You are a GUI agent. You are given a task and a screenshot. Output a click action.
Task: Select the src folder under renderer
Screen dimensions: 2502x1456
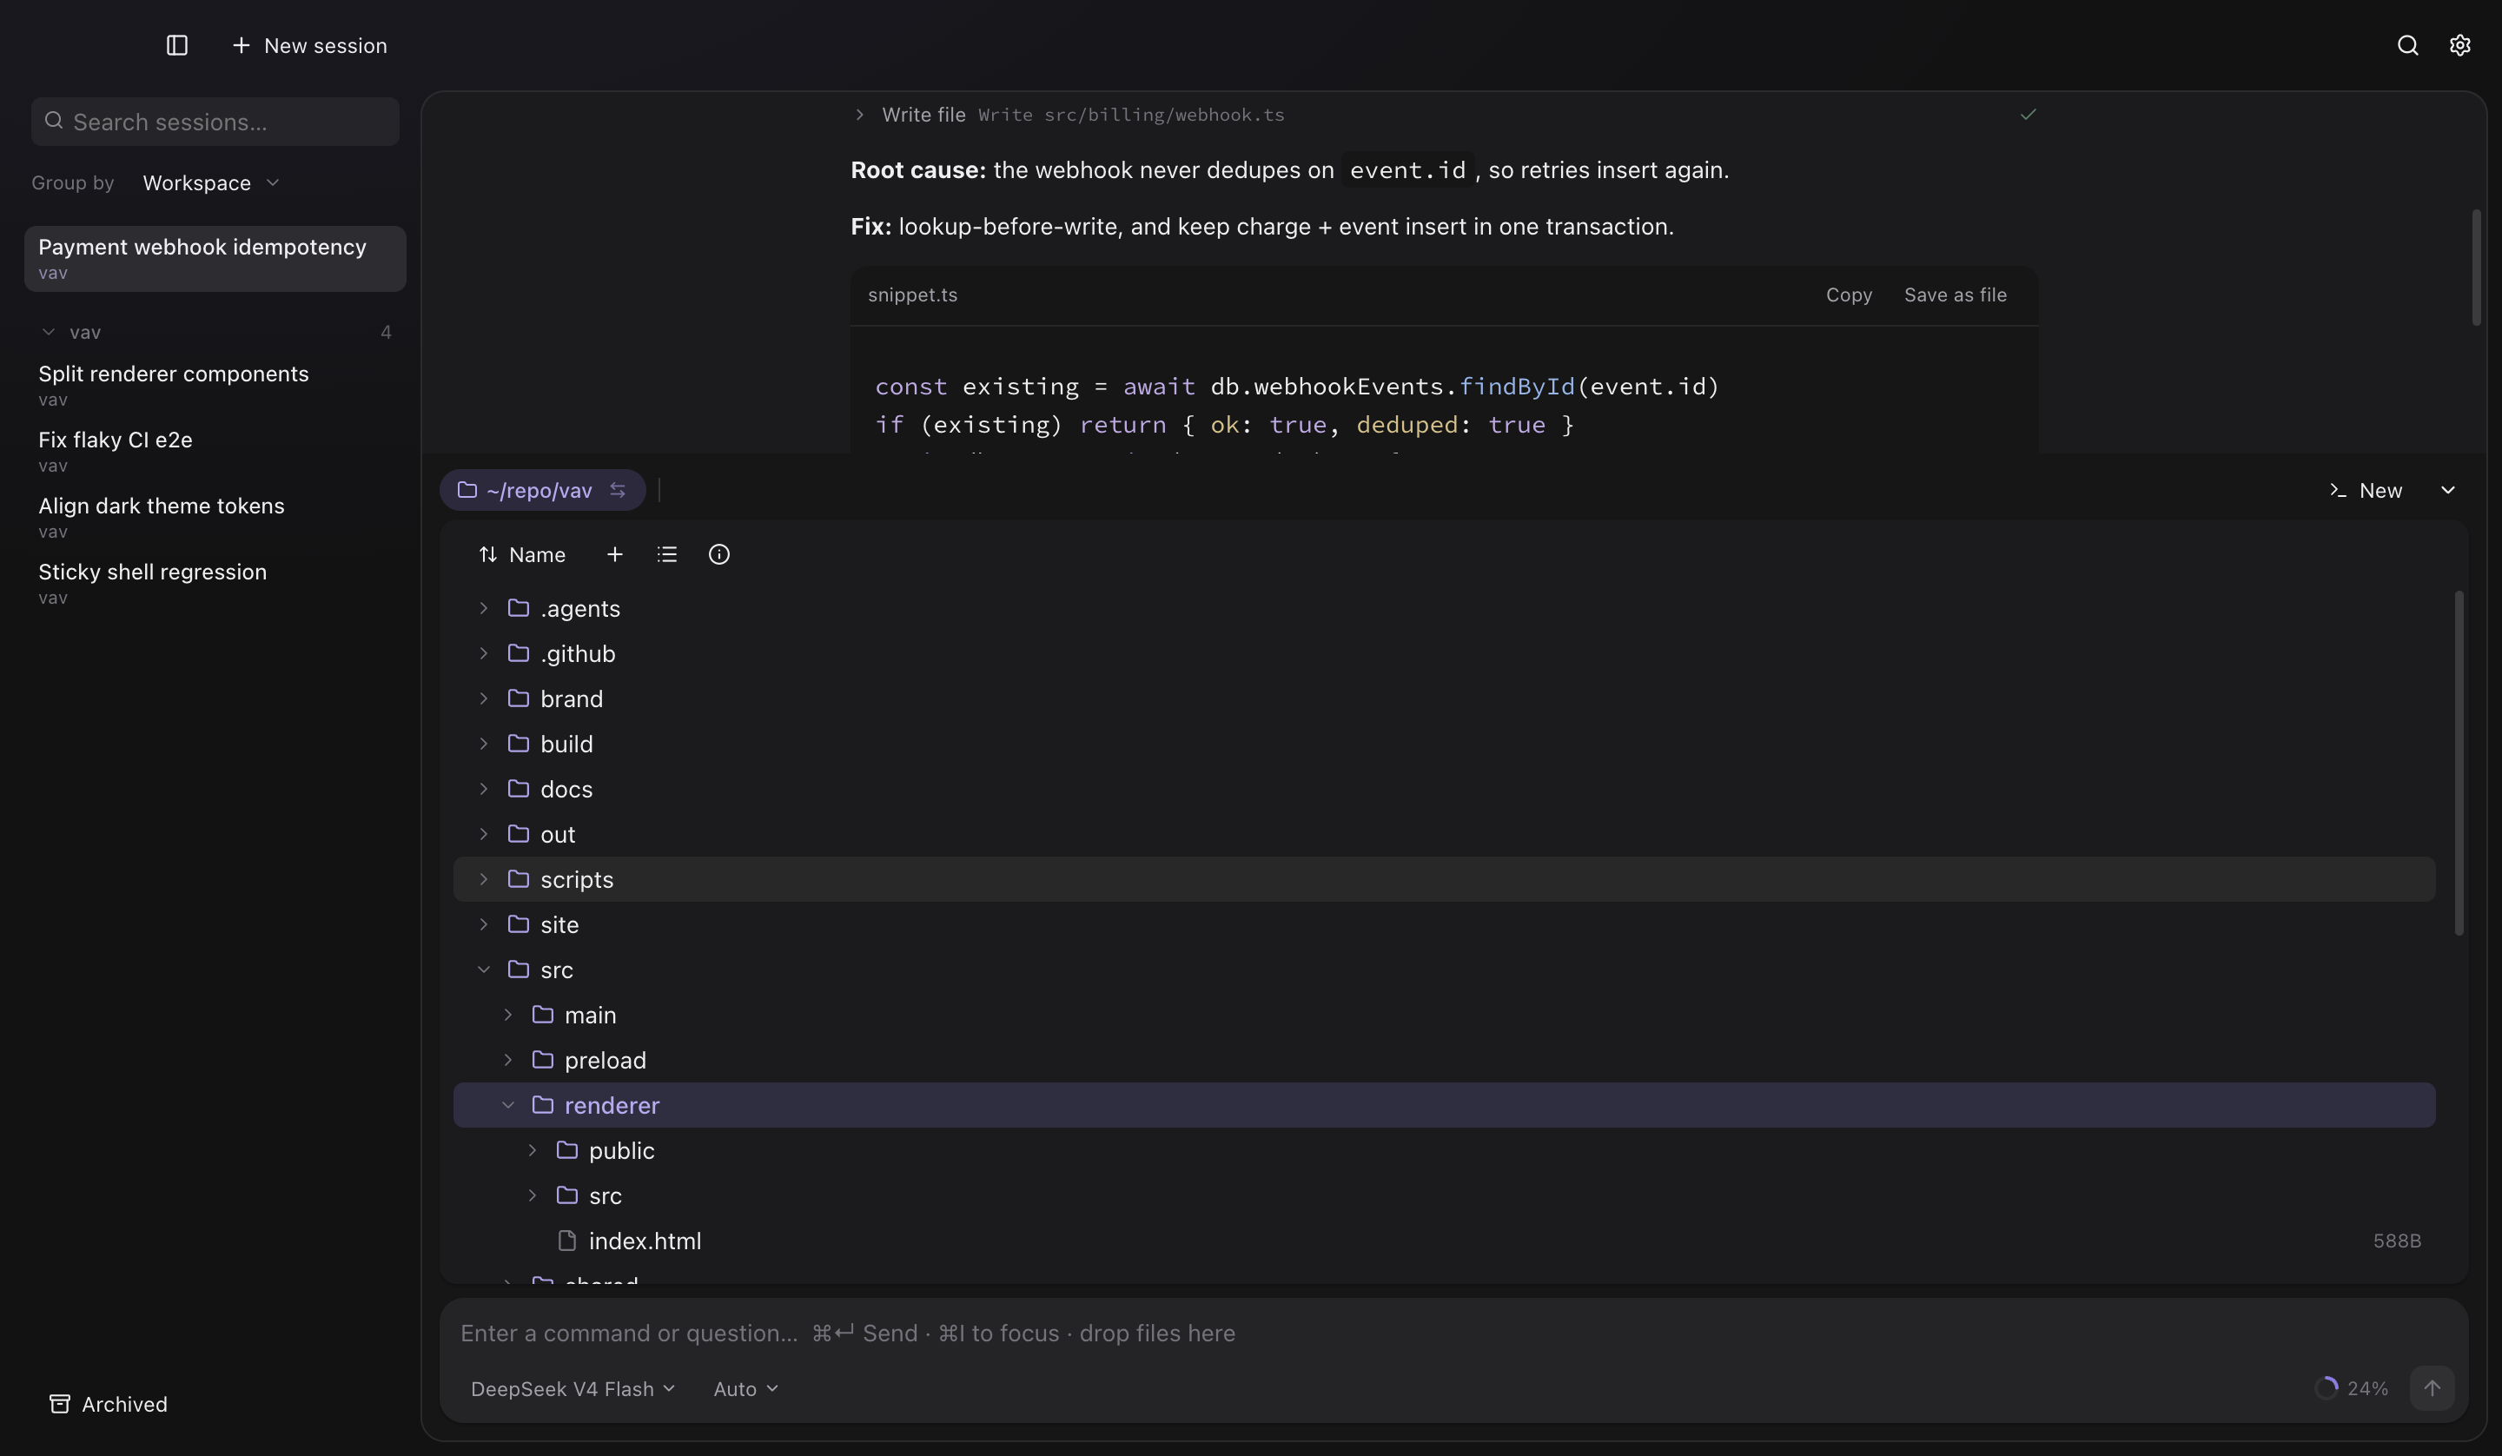pyautogui.click(x=1444, y=1195)
